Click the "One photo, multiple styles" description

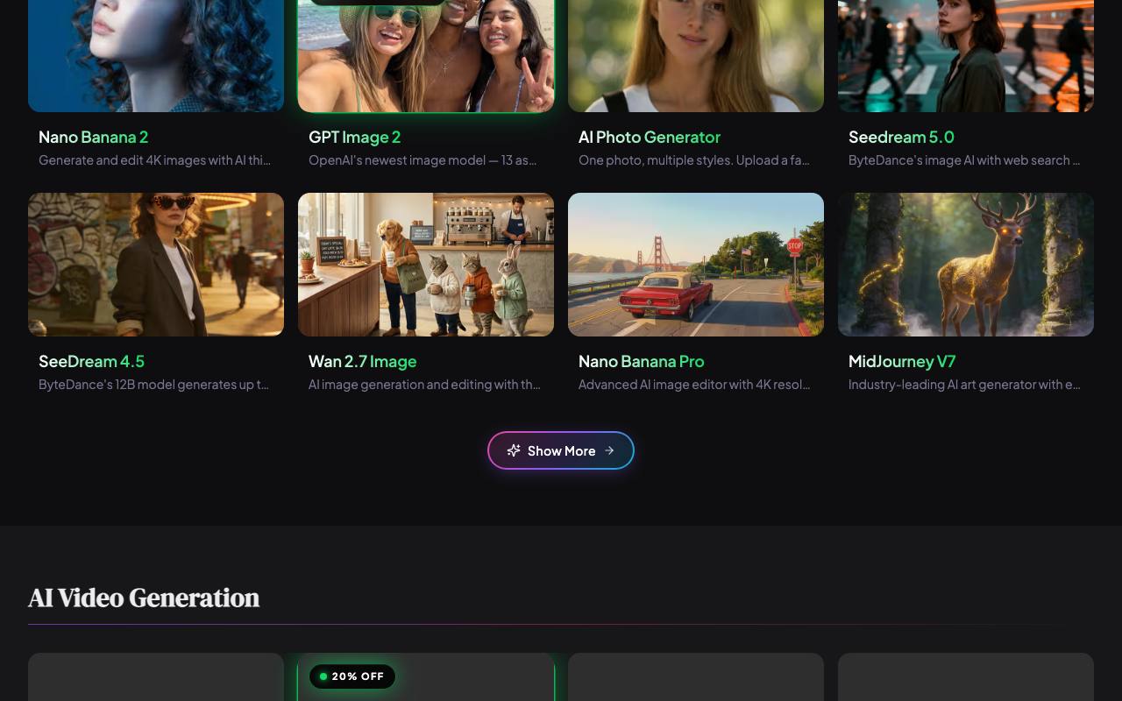click(x=694, y=160)
